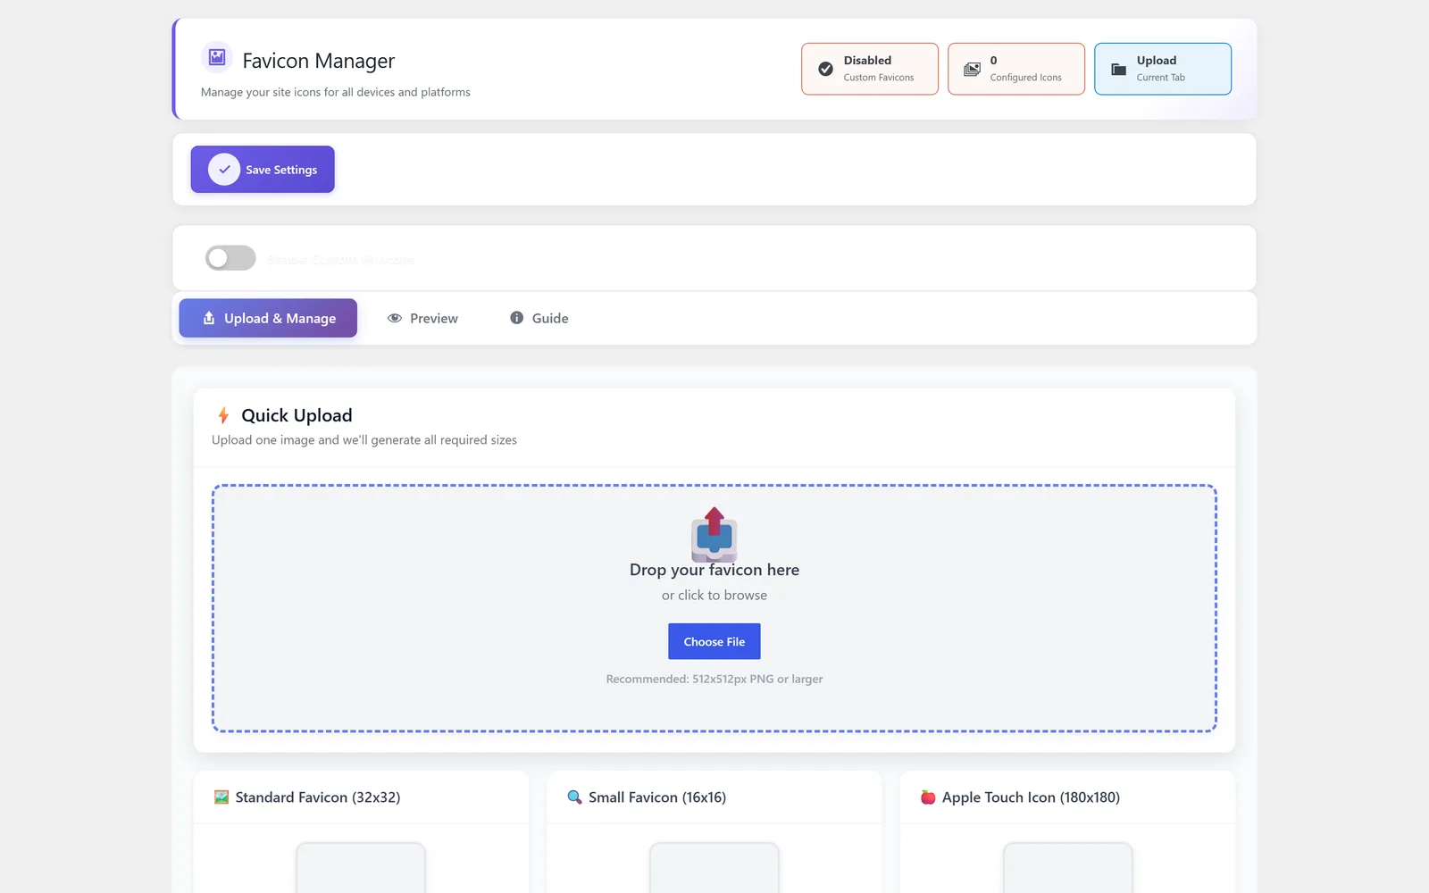Select the Upload & Manage tab
The height and width of the screenshot is (893, 1429).
click(x=268, y=318)
